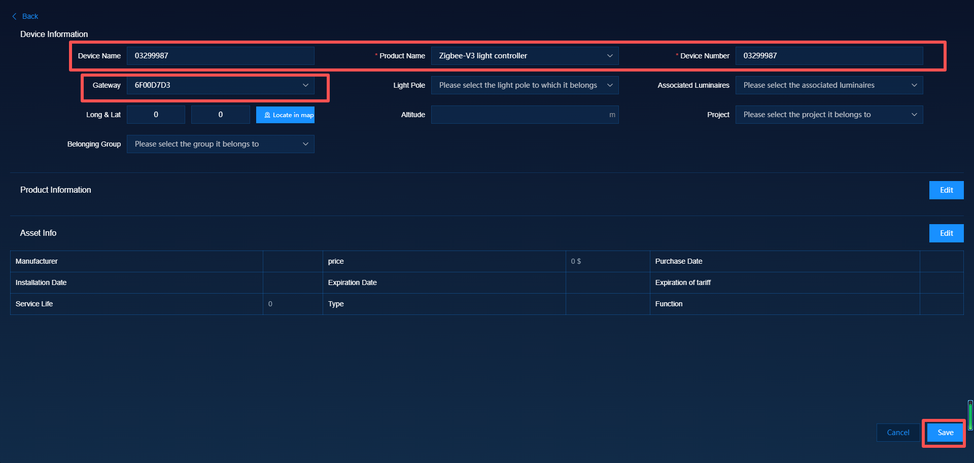
Task: Click the Back arrow icon
Action: coord(14,16)
